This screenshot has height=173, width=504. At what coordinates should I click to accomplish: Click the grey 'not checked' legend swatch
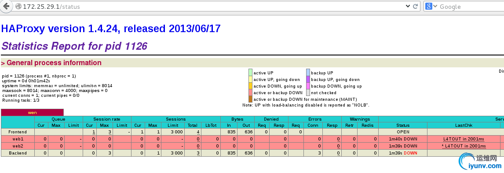tap(308, 92)
